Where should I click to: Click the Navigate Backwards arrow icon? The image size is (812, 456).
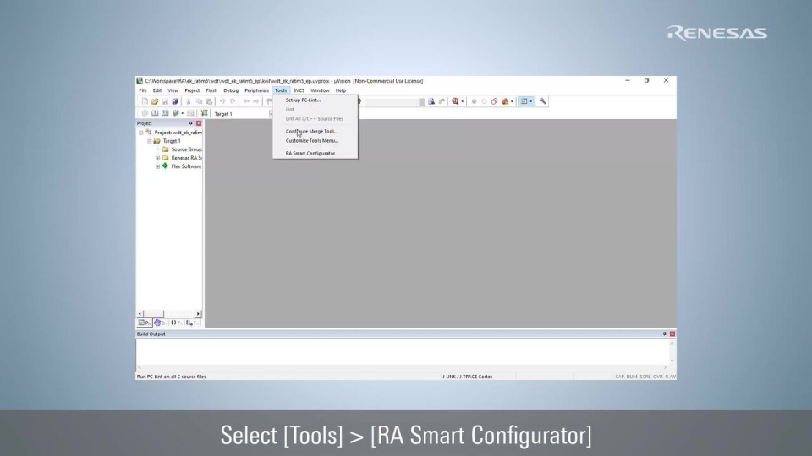point(246,101)
